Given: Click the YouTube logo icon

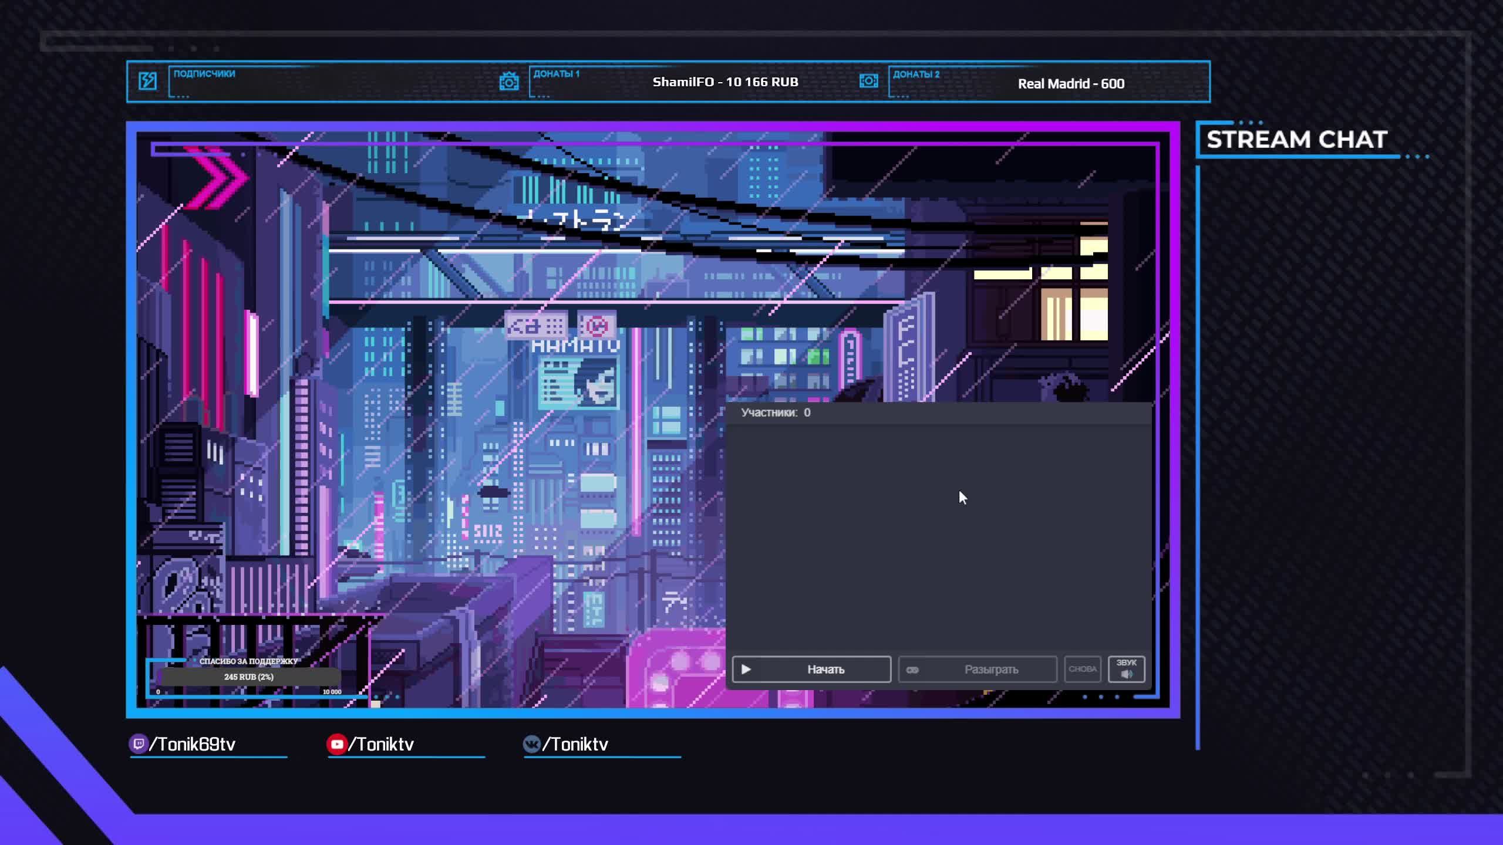Looking at the screenshot, I should coord(336,744).
